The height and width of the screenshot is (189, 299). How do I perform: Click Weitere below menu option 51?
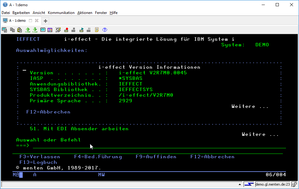(260, 135)
